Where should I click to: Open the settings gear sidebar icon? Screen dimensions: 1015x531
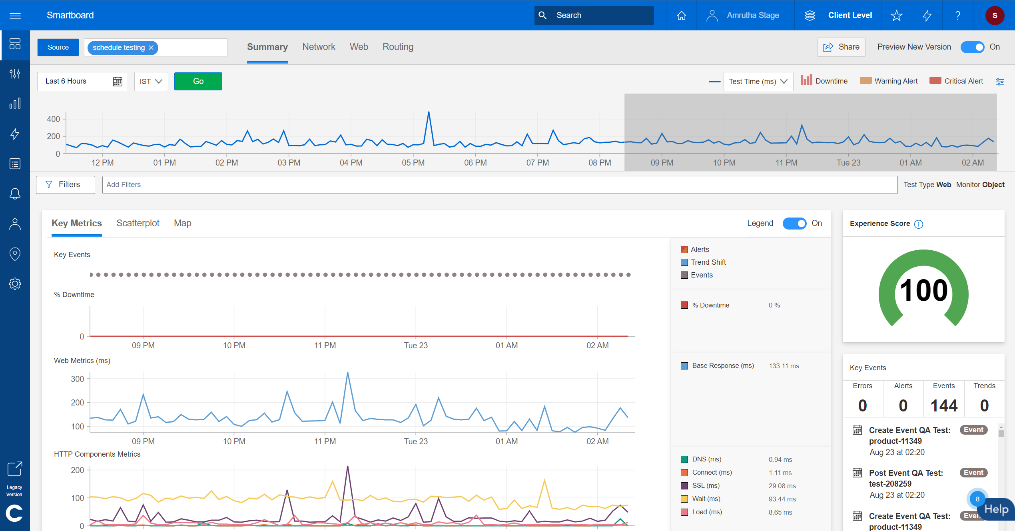coord(15,284)
